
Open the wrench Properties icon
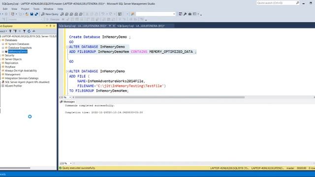pyautogui.click(x=185, y=14)
